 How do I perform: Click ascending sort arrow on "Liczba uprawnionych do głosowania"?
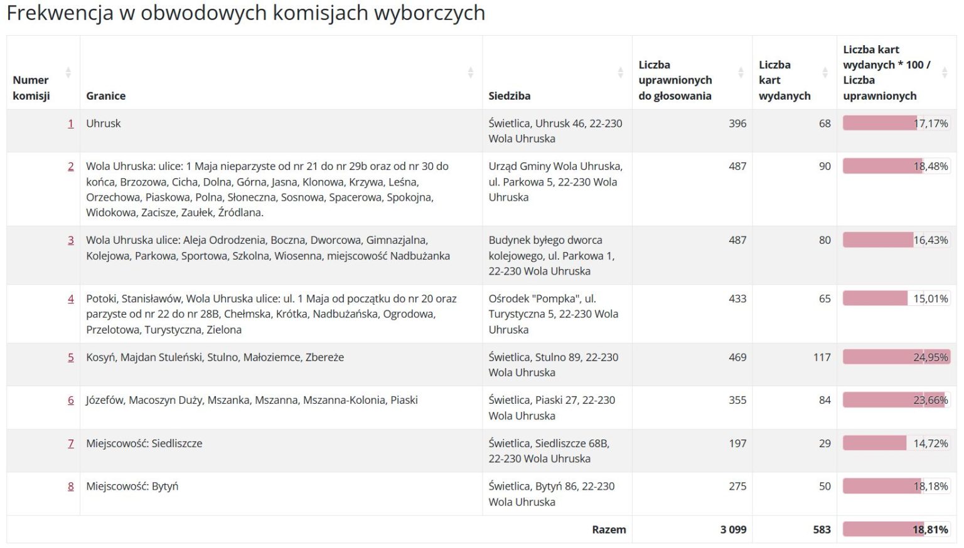click(x=739, y=70)
